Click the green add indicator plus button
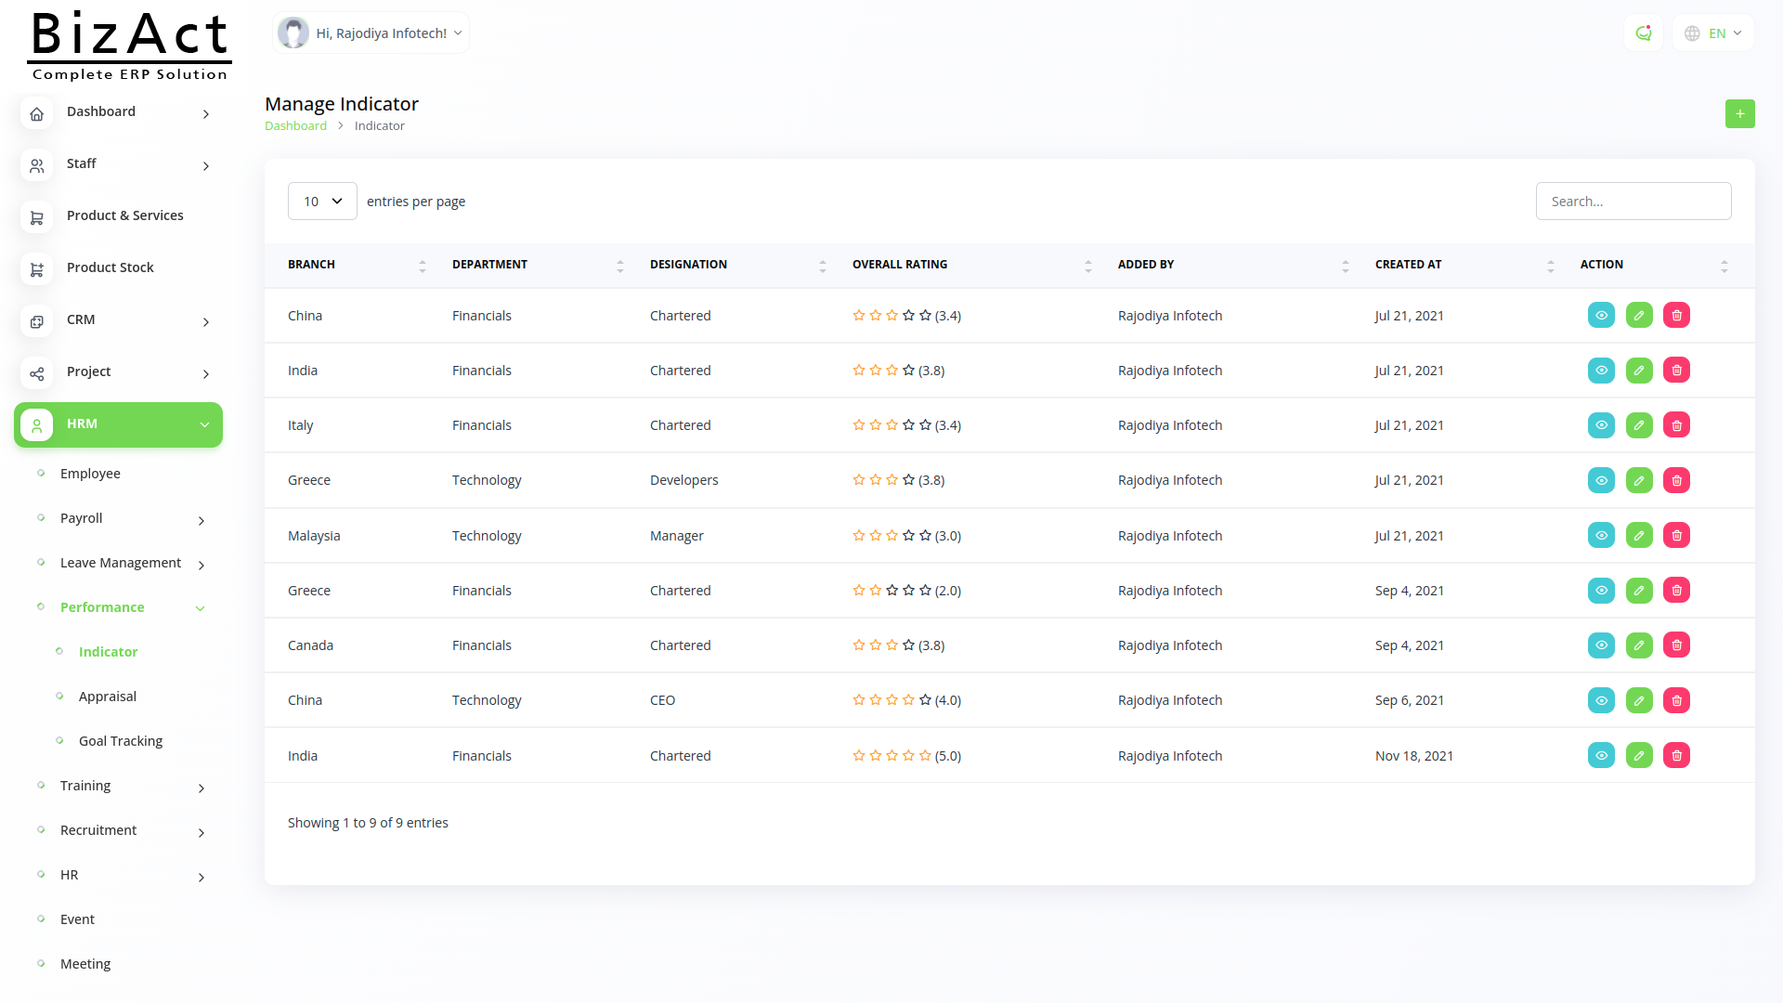This screenshot has width=1783, height=1003. pos(1739,113)
